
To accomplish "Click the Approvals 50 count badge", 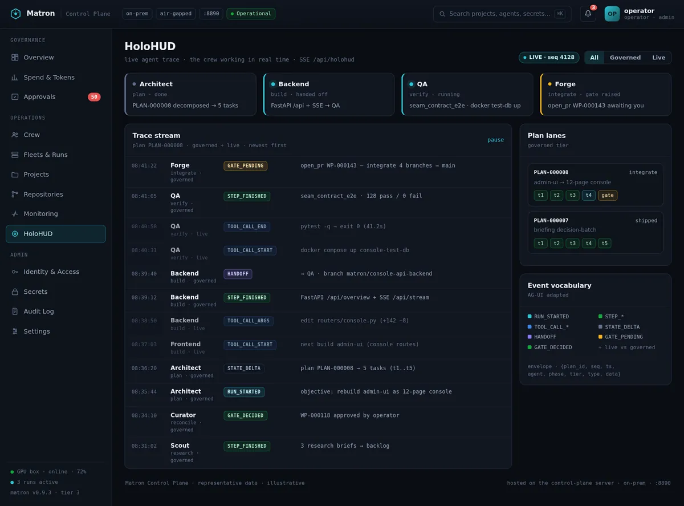I will point(94,97).
